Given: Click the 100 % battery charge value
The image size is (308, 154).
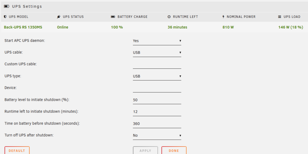Looking at the screenshot, I should click(x=117, y=27).
